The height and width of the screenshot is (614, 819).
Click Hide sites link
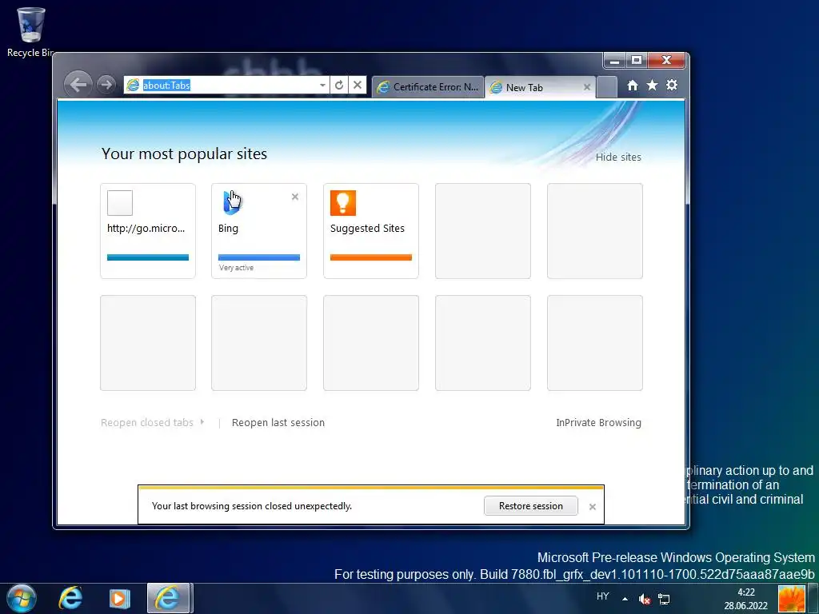(618, 157)
